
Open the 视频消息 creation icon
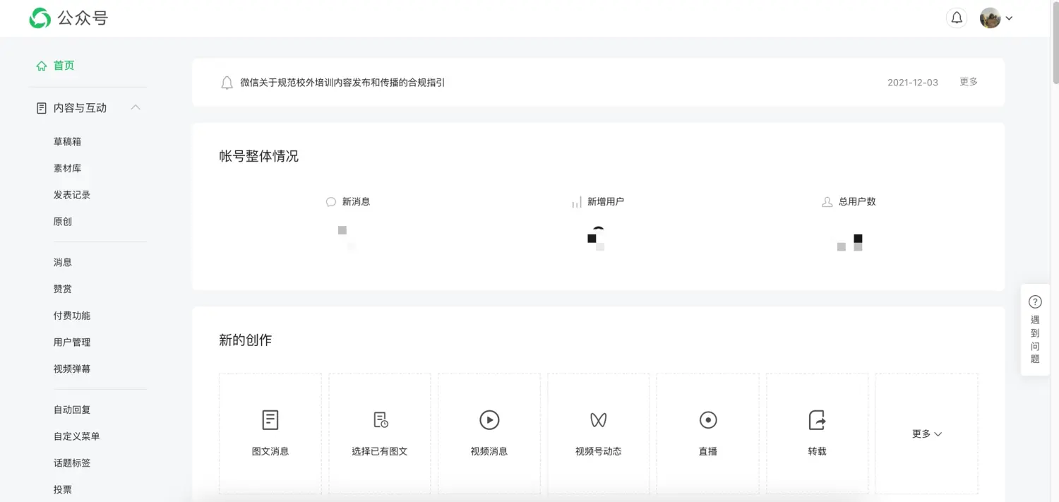coord(489,419)
